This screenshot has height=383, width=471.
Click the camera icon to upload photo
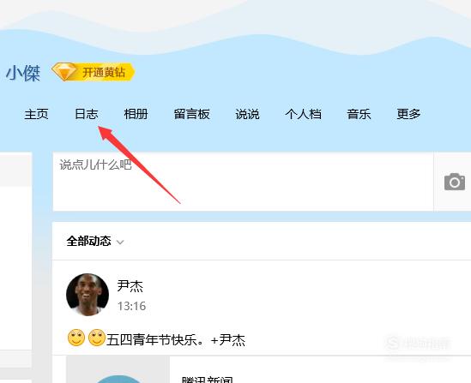tap(455, 182)
